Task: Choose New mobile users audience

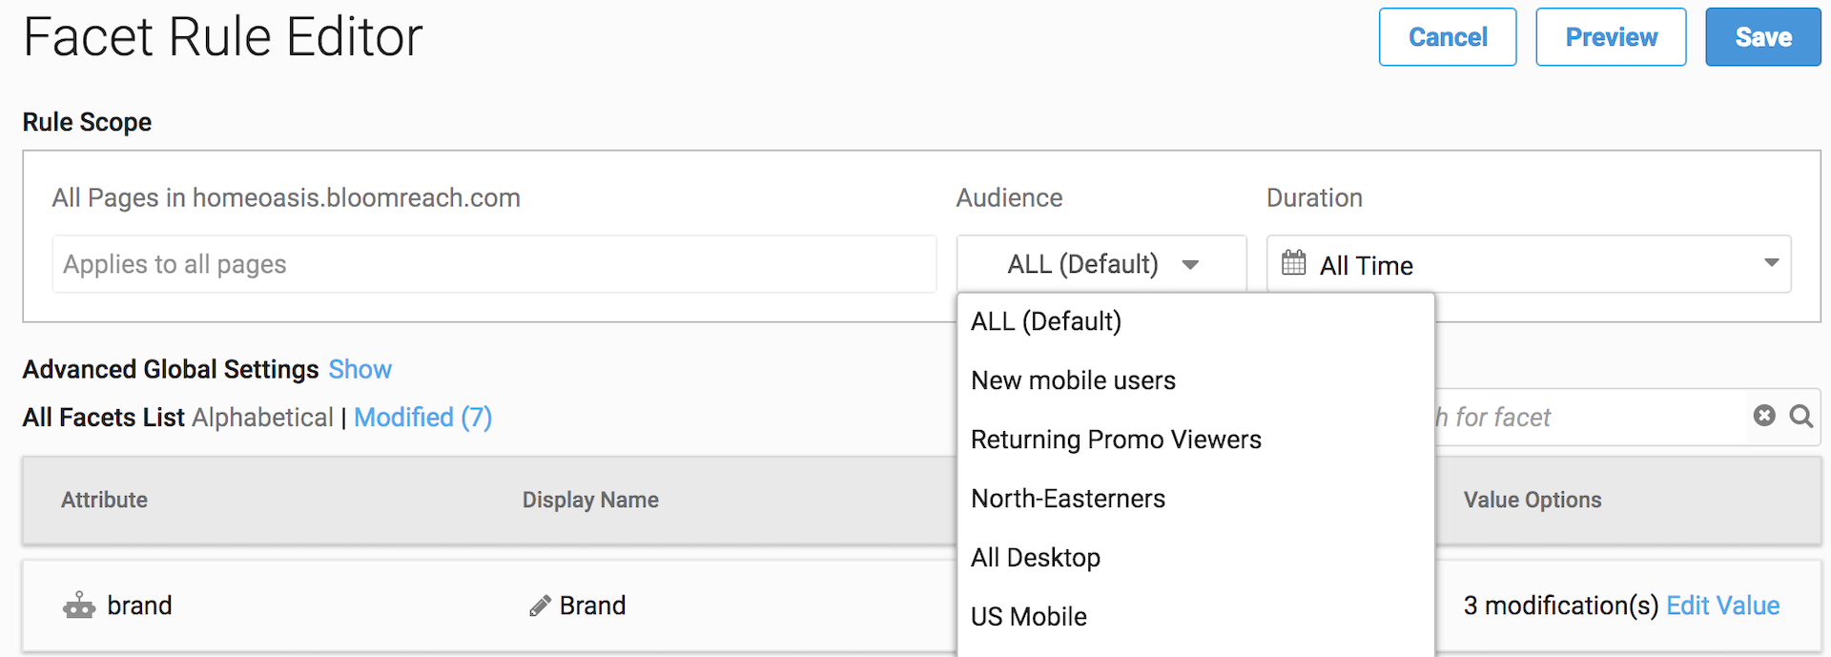Action: [1073, 380]
